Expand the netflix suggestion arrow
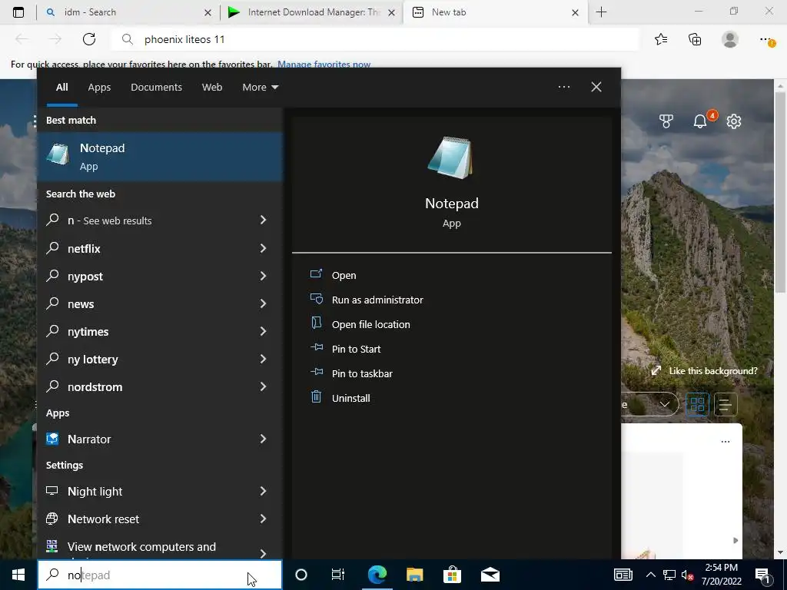Viewport: 787px width, 590px height. tap(263, 248)
